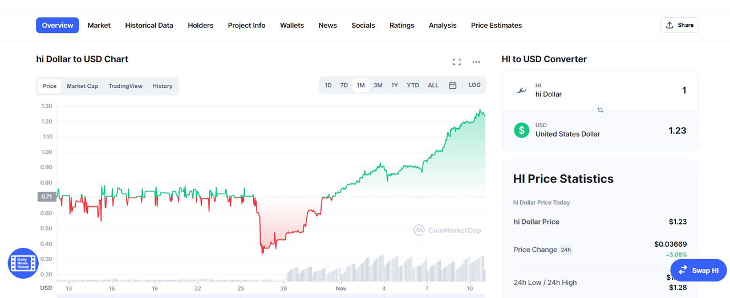Open the Overview tab
The height and width of the screenshot is (298, 730).
pos(58,25)
